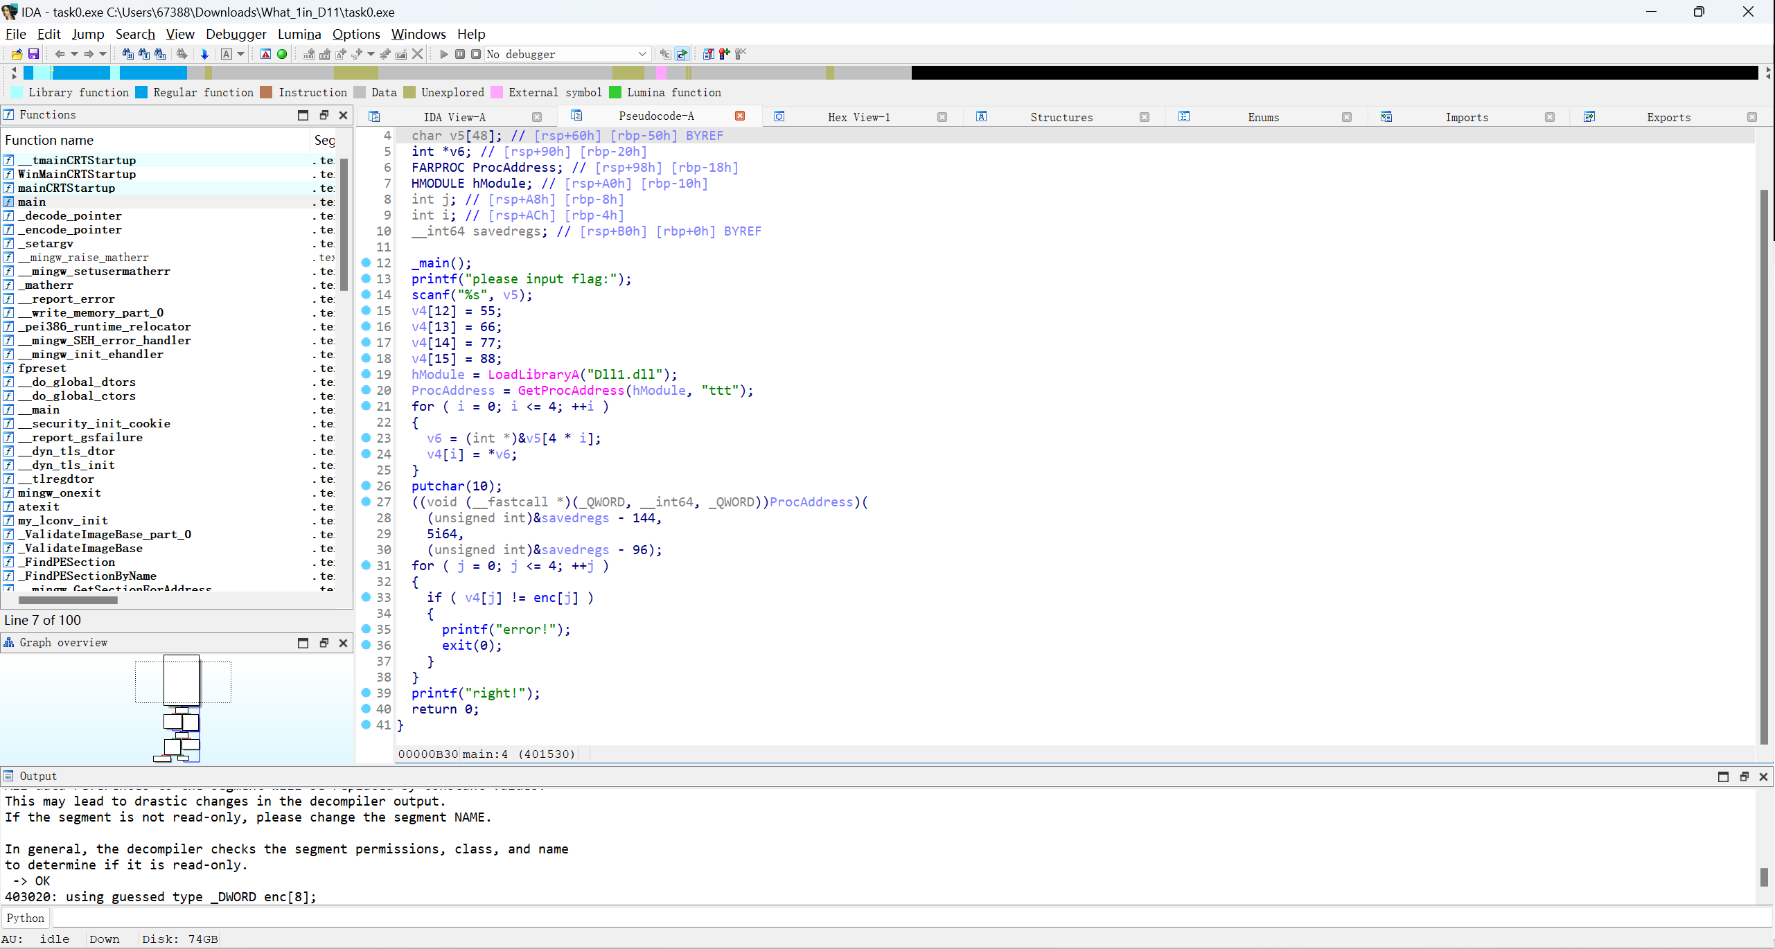
Task: Click the main function icon in Functions list
Action: 8,202
